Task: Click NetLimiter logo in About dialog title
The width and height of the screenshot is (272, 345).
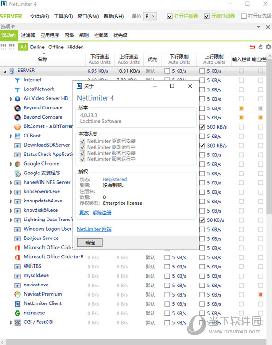Action: (x=79, y=86)
